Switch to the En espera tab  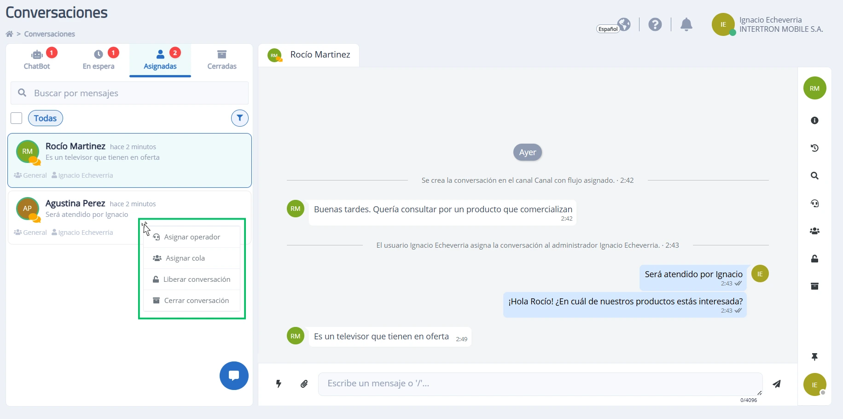pos(99,60)
